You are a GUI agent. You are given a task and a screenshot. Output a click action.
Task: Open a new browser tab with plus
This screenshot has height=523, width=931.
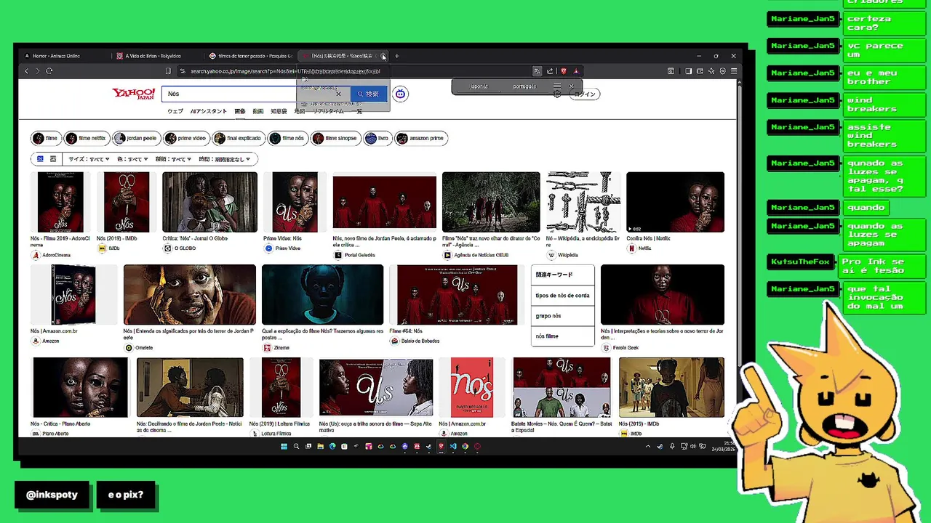396,56
